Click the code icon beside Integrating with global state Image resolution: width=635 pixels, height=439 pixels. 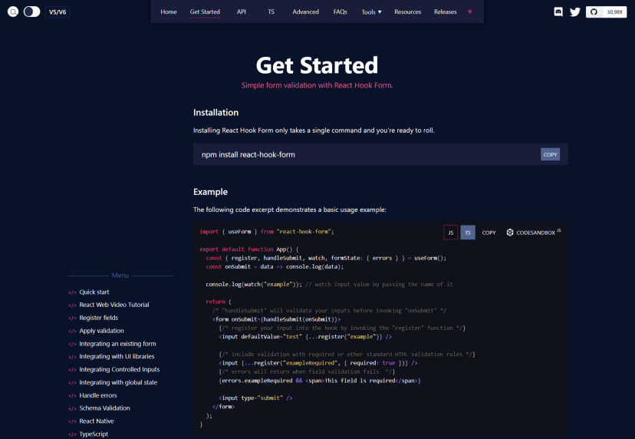[73, 383]
